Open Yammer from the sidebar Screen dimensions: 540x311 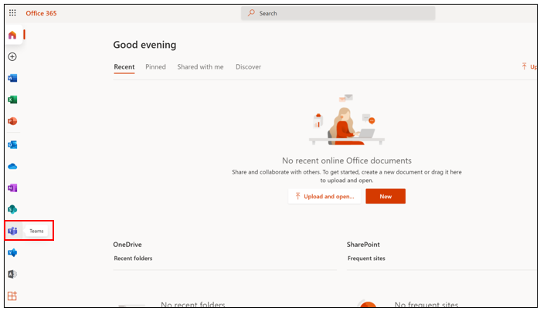(x=12, y=252)
